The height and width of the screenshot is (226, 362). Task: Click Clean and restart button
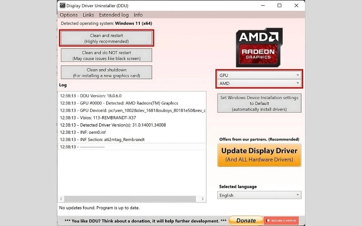click(x=106, y=38)
